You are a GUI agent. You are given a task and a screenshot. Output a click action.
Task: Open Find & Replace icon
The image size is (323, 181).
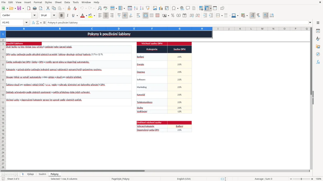pos(100,8)
